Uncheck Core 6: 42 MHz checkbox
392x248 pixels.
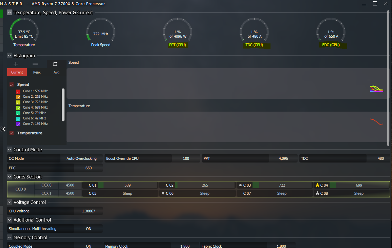18,118
